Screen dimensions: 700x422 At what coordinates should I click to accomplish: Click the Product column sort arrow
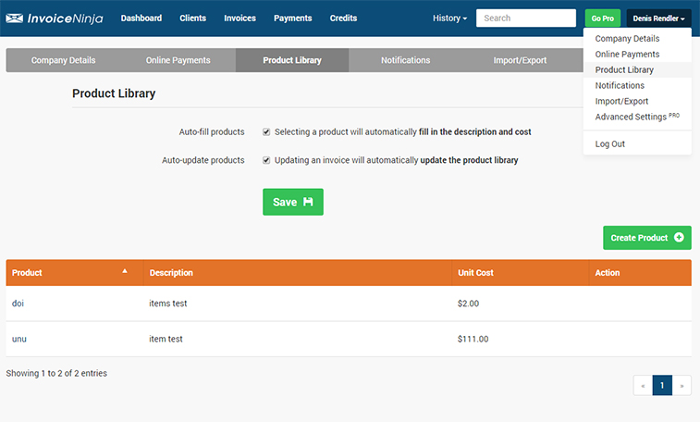click(125, 271)
